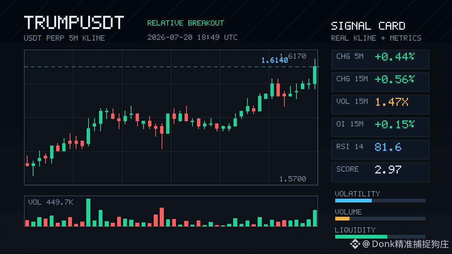Select the 2.97 score value
Image resolution: width=452 pixels, height=254 pixels.
point(388,169)
